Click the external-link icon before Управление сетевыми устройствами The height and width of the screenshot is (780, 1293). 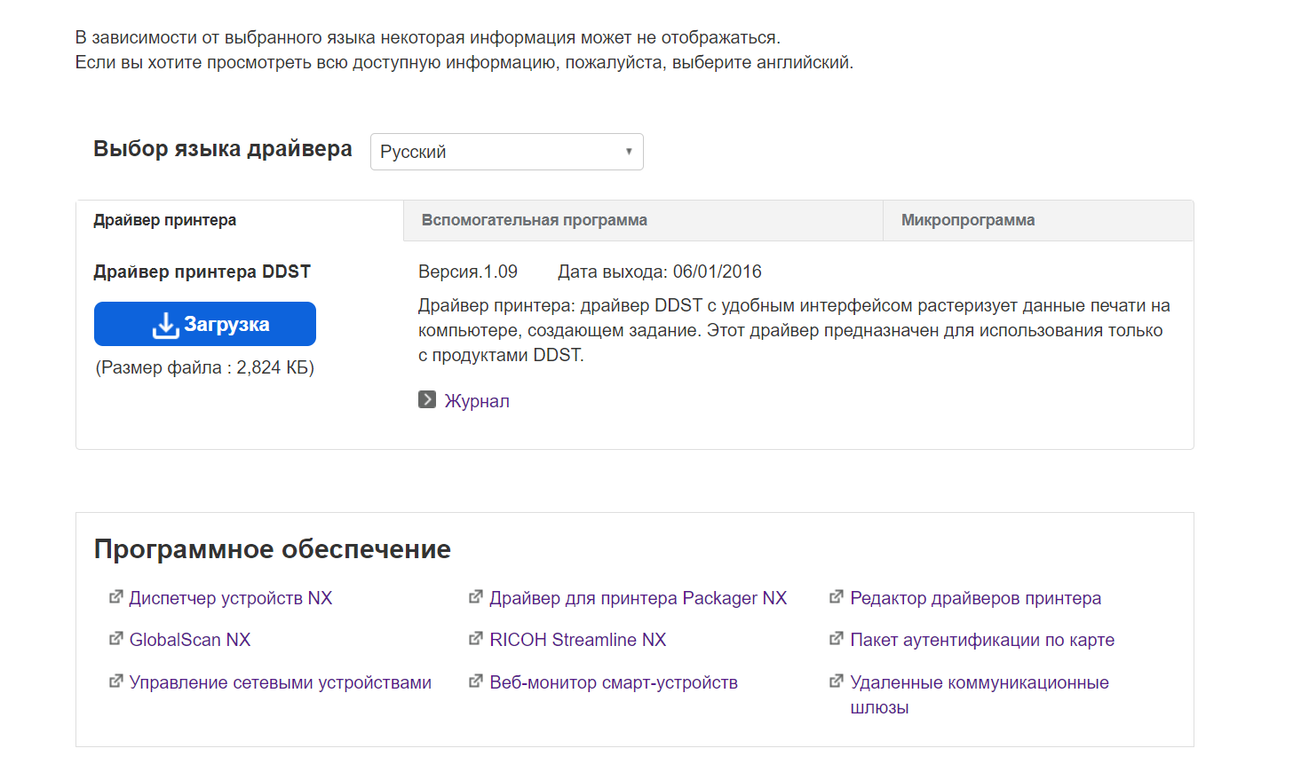click(115, 682)
